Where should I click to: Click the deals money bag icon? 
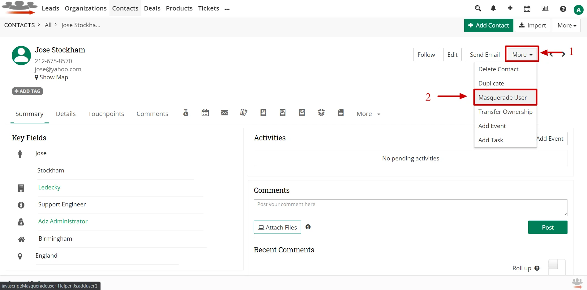[186, 113]
